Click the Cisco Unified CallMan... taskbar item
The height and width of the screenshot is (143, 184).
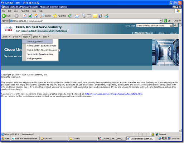click(x=140, y=139)
